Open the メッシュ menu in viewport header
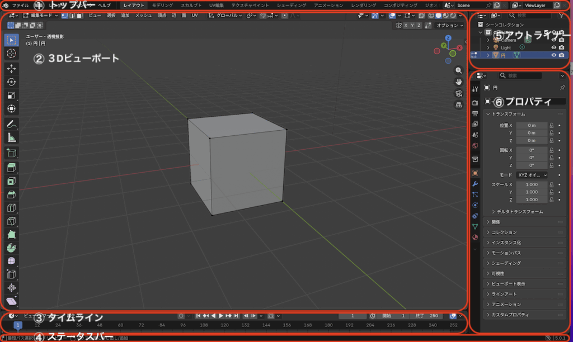Screen dimensions: 573x342 [x=143, y=15]
